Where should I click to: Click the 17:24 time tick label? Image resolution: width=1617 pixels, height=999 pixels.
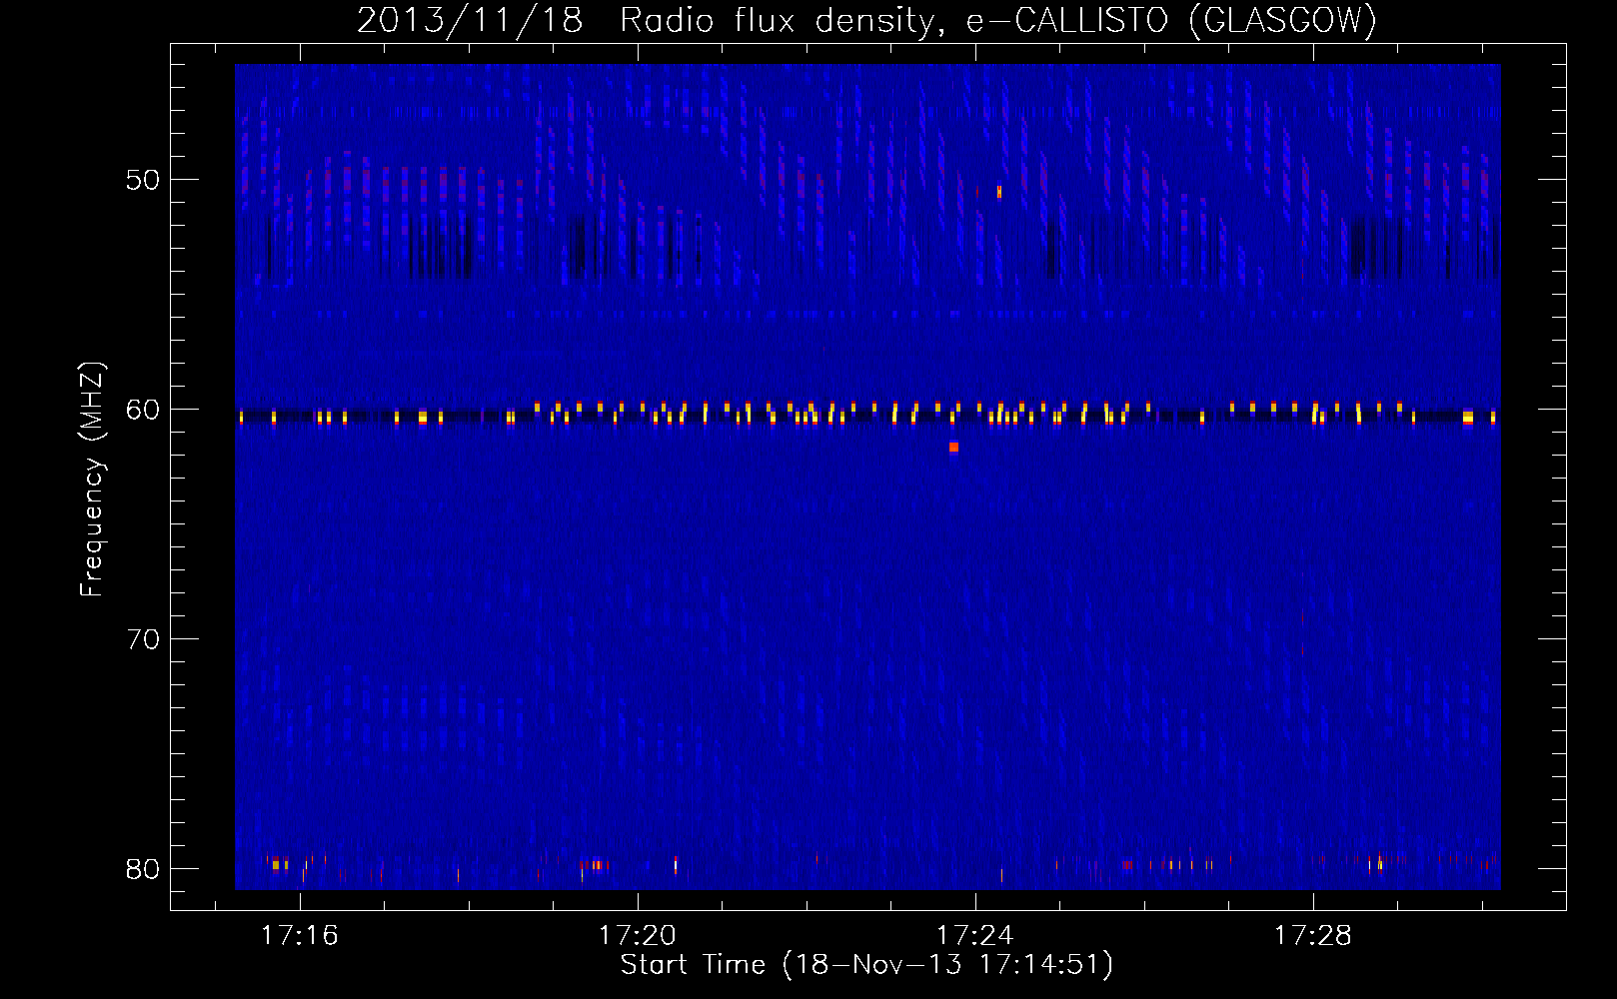[x=974, y=935]
